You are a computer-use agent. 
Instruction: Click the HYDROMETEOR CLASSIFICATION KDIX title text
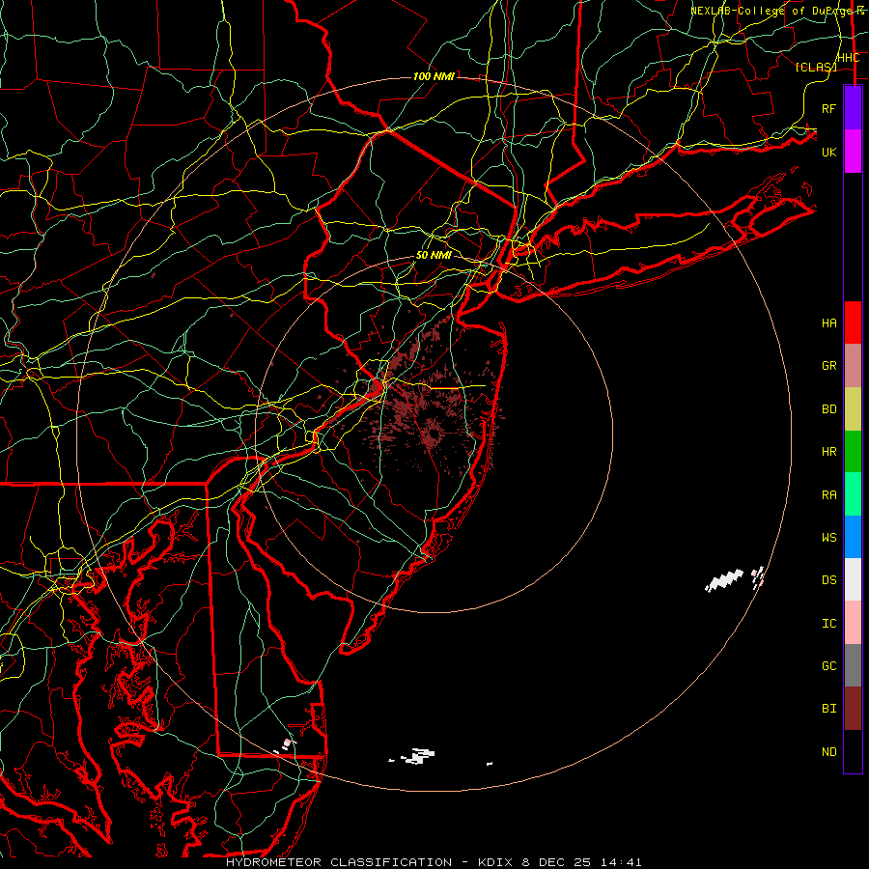(x=434, y=862)
